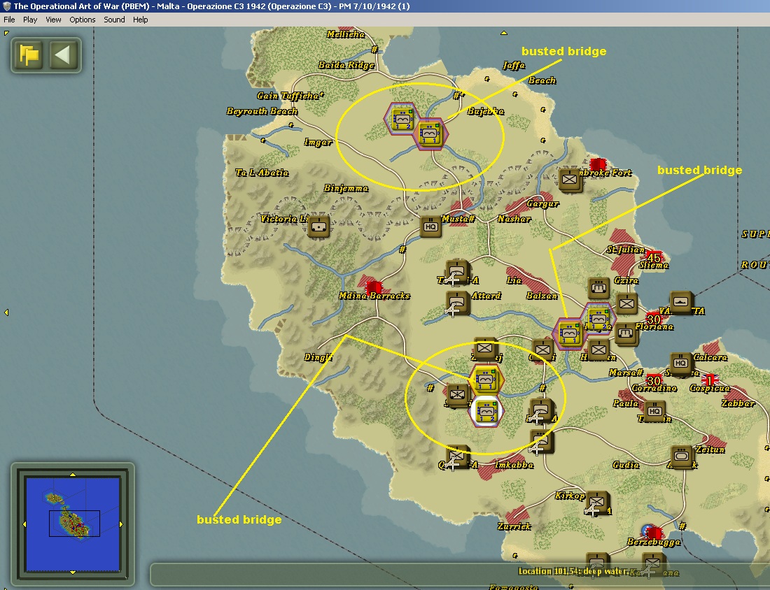
Task: Select the naval ship unit at Valletta
Action: click(x=681, y=302)
